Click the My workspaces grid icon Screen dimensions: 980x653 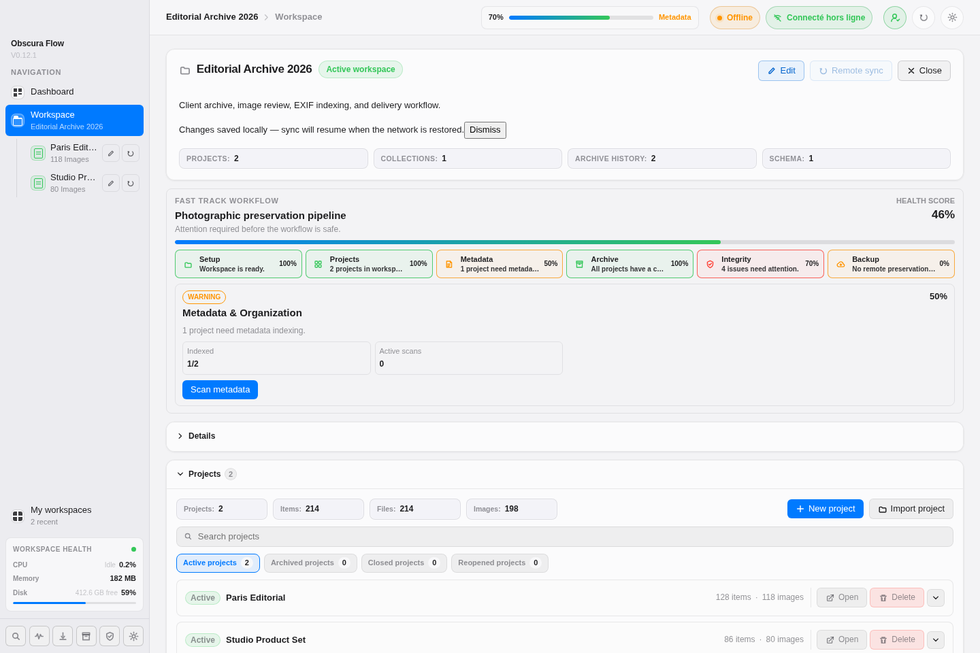coord(18,516)
